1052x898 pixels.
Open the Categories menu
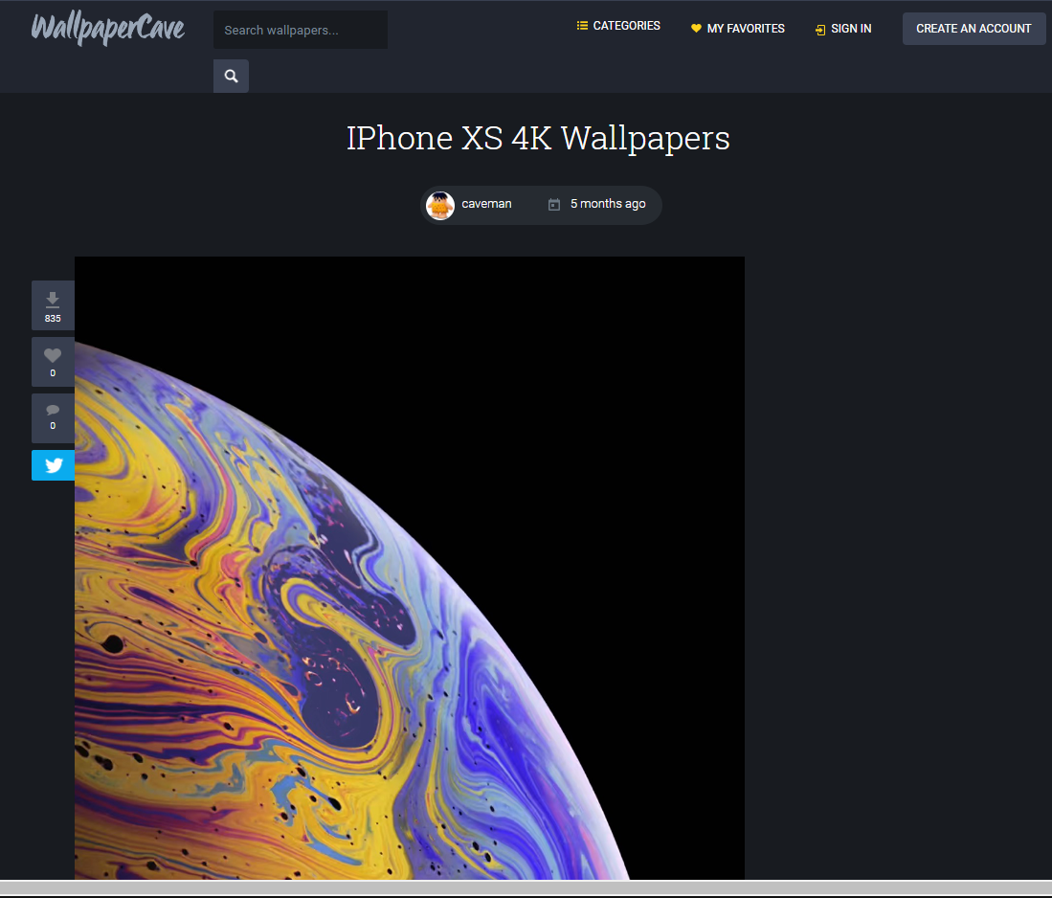click(x=618, y=26)
